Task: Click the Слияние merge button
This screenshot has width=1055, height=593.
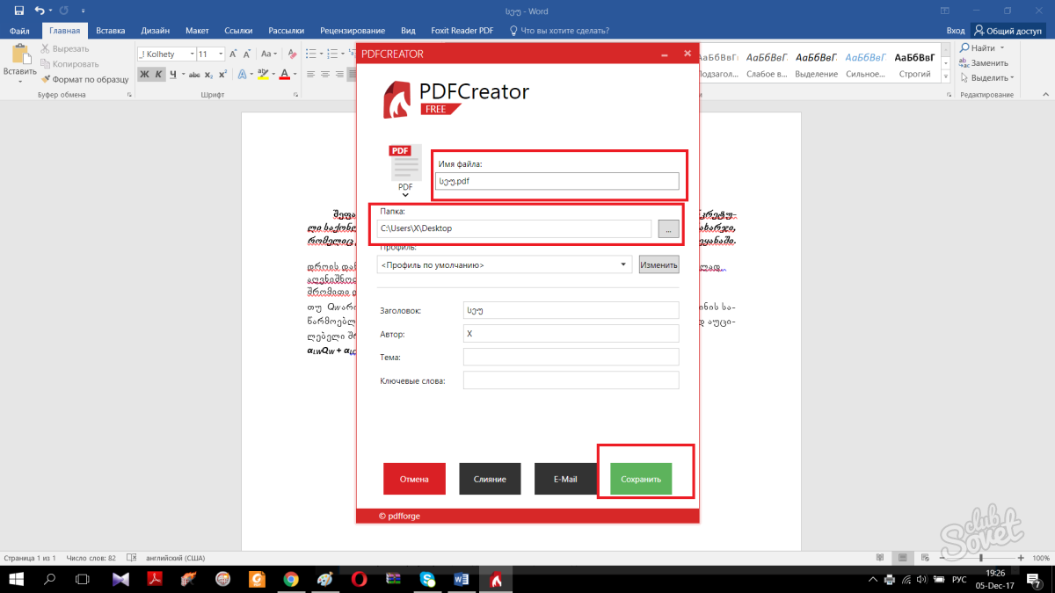Action: point(490,479)
